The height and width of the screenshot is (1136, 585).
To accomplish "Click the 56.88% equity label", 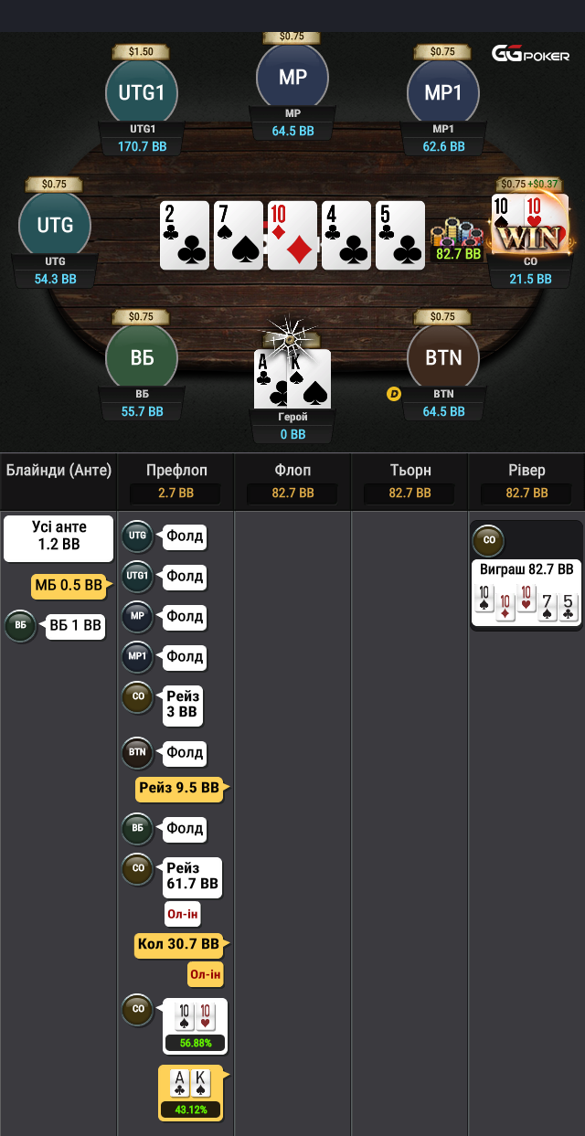I will point(195,1043).
